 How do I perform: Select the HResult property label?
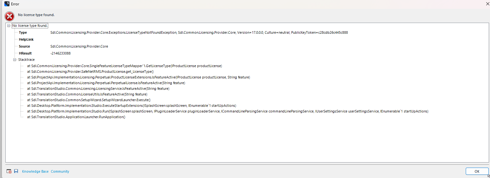point(25,53)
